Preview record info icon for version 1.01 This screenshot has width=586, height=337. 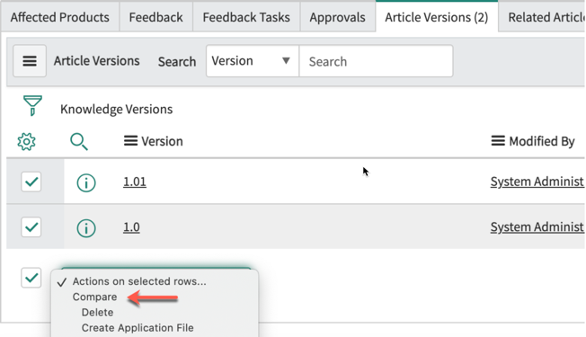pyautogui.click(x=86, y=182)
